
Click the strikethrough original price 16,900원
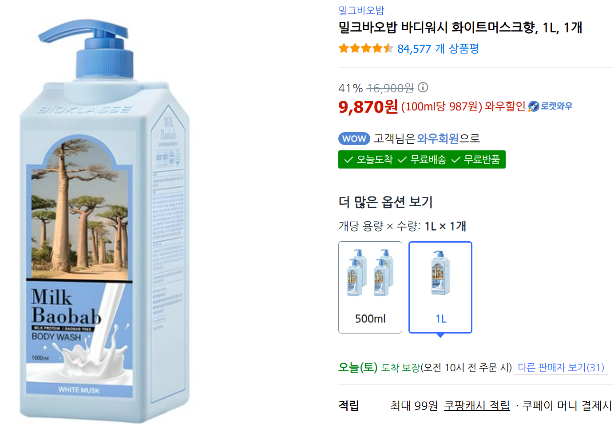(x=389, y=88)
